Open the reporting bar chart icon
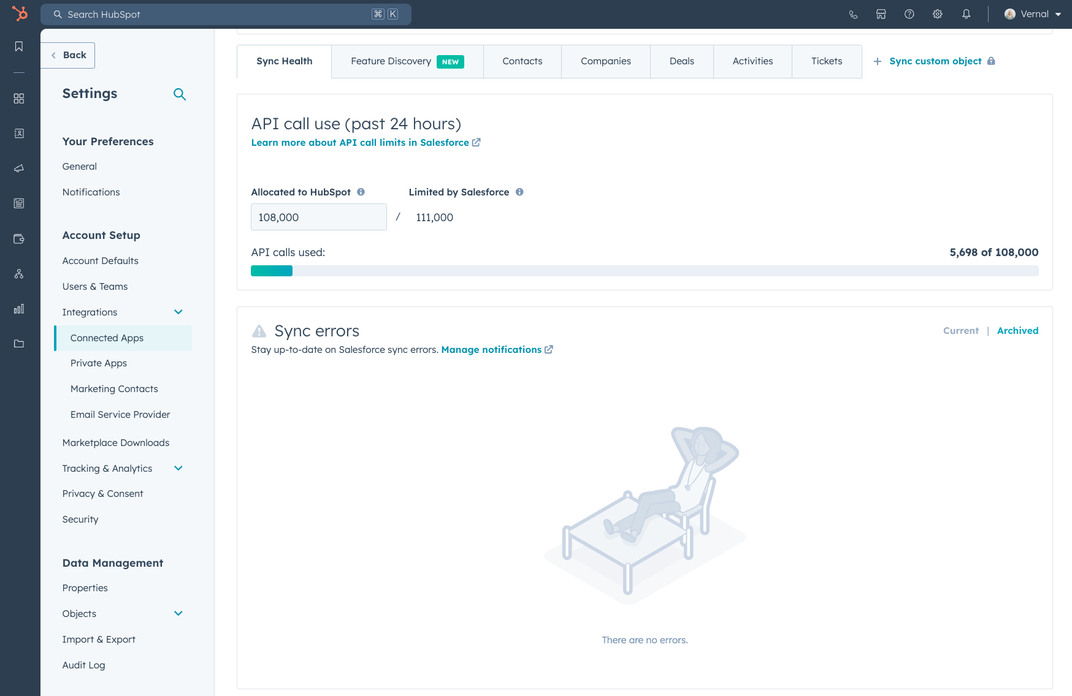Image resolution: width=1072 pixels, height=696 pixels. [19, 309]
